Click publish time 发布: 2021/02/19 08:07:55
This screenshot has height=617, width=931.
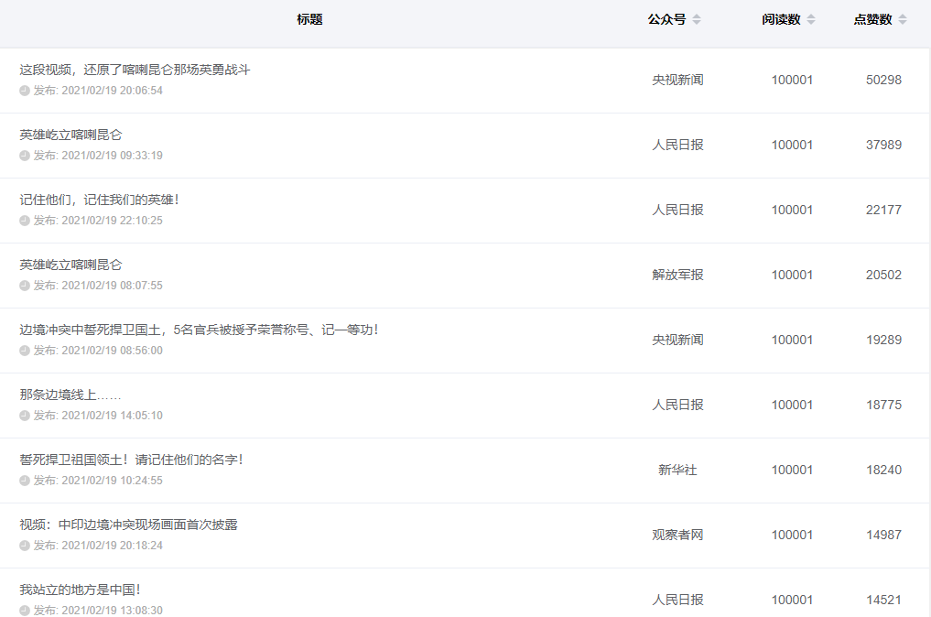[x=98, y=286]
